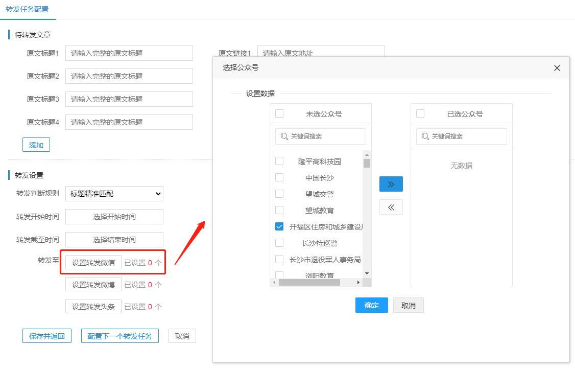Screen dimensions: 575x369
Task: Click the 添加 button under article titles
Action: [x=36, y=145]
